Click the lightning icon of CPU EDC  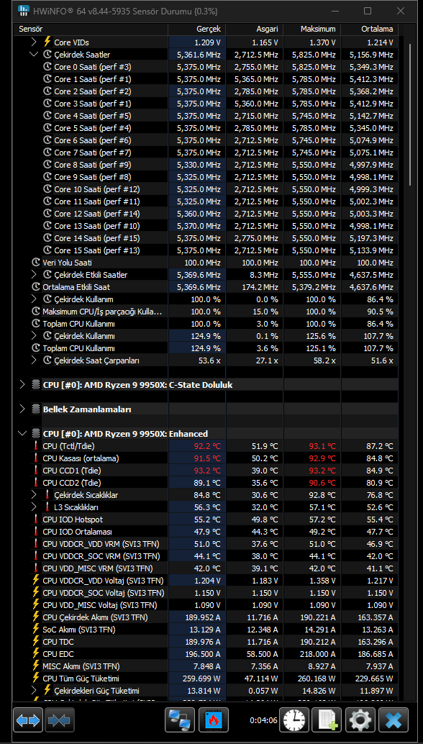click(35, 654)
